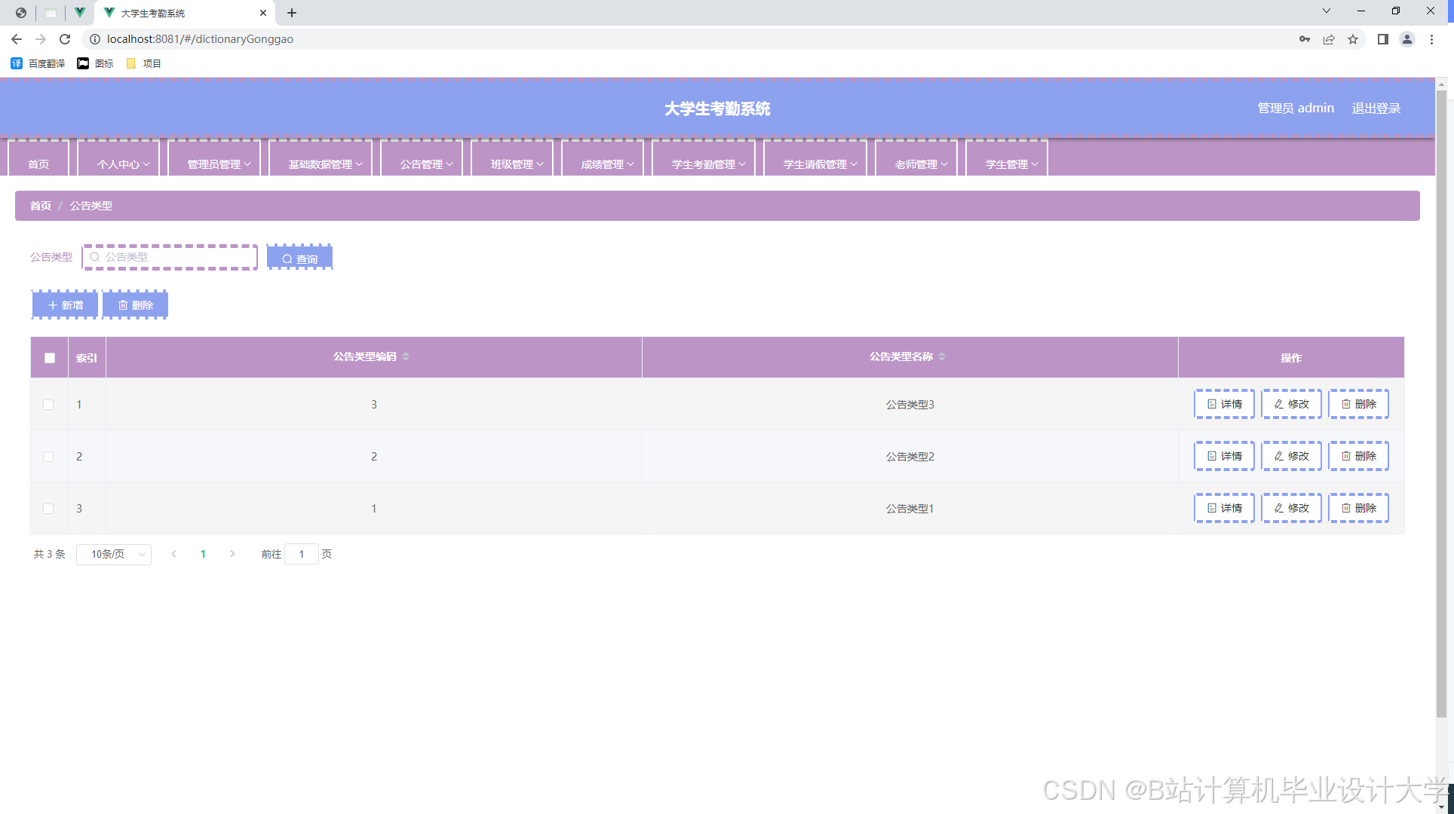Sort by 公告类型名称 column arrows
Viewport: 1454px width, 814px height.
point(942,357)
